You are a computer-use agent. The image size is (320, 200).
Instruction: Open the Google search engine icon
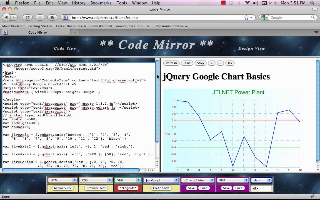(263, 17)
